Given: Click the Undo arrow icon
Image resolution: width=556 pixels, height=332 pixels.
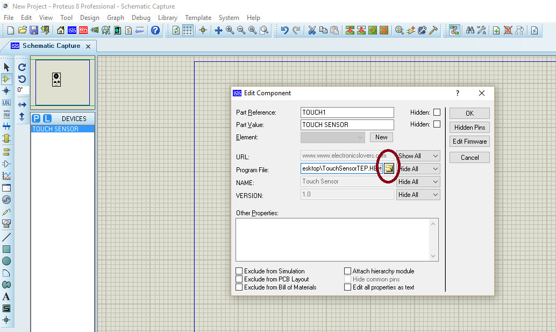Looking at the screenshot, I should (285, 31).
